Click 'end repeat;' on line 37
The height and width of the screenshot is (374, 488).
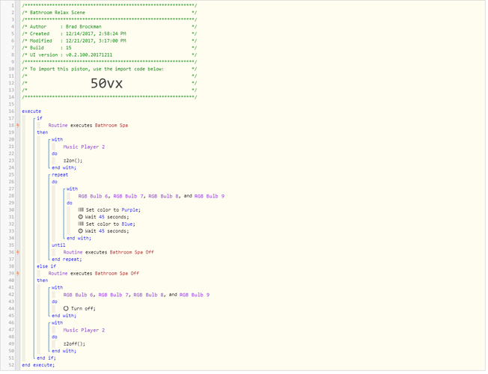pyautogui.click(x=67, y=260)
